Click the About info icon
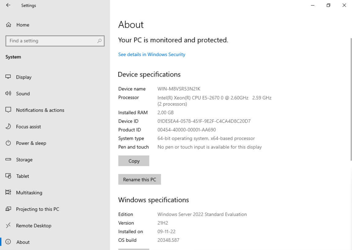Screen dimensions: 352x250 coord(8,242)
